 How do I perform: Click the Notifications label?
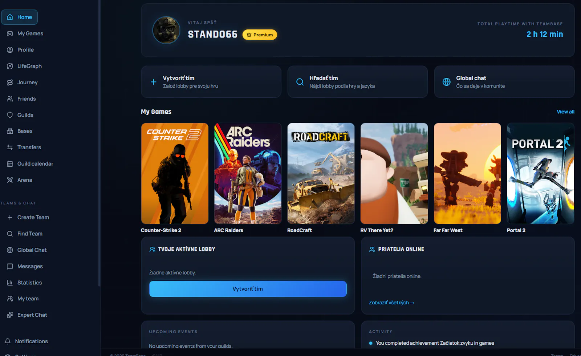pos(32,341)
